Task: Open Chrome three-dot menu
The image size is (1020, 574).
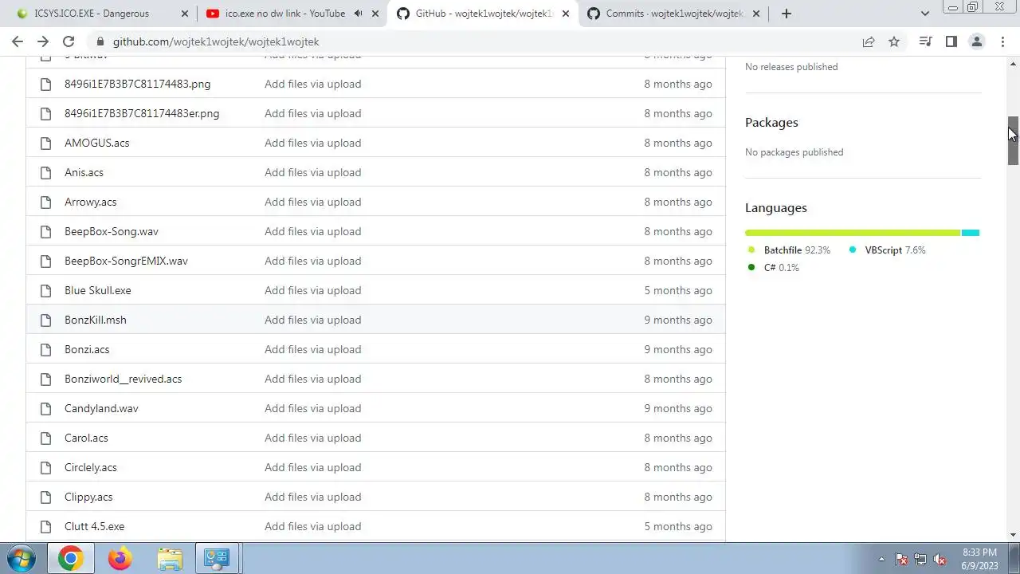Action: point(1002,41)
